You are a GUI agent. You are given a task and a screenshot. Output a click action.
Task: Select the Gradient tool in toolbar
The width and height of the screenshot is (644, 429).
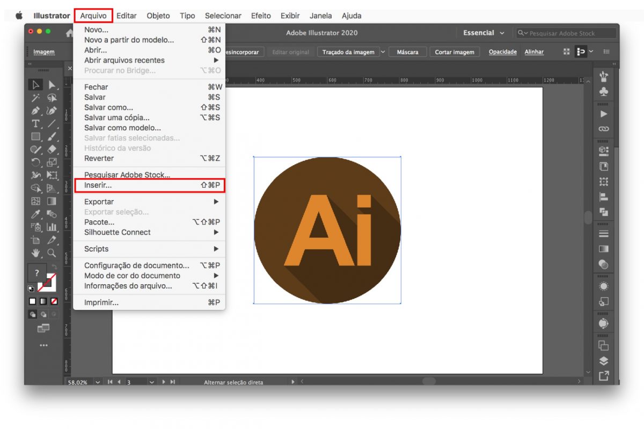point(52,202)
